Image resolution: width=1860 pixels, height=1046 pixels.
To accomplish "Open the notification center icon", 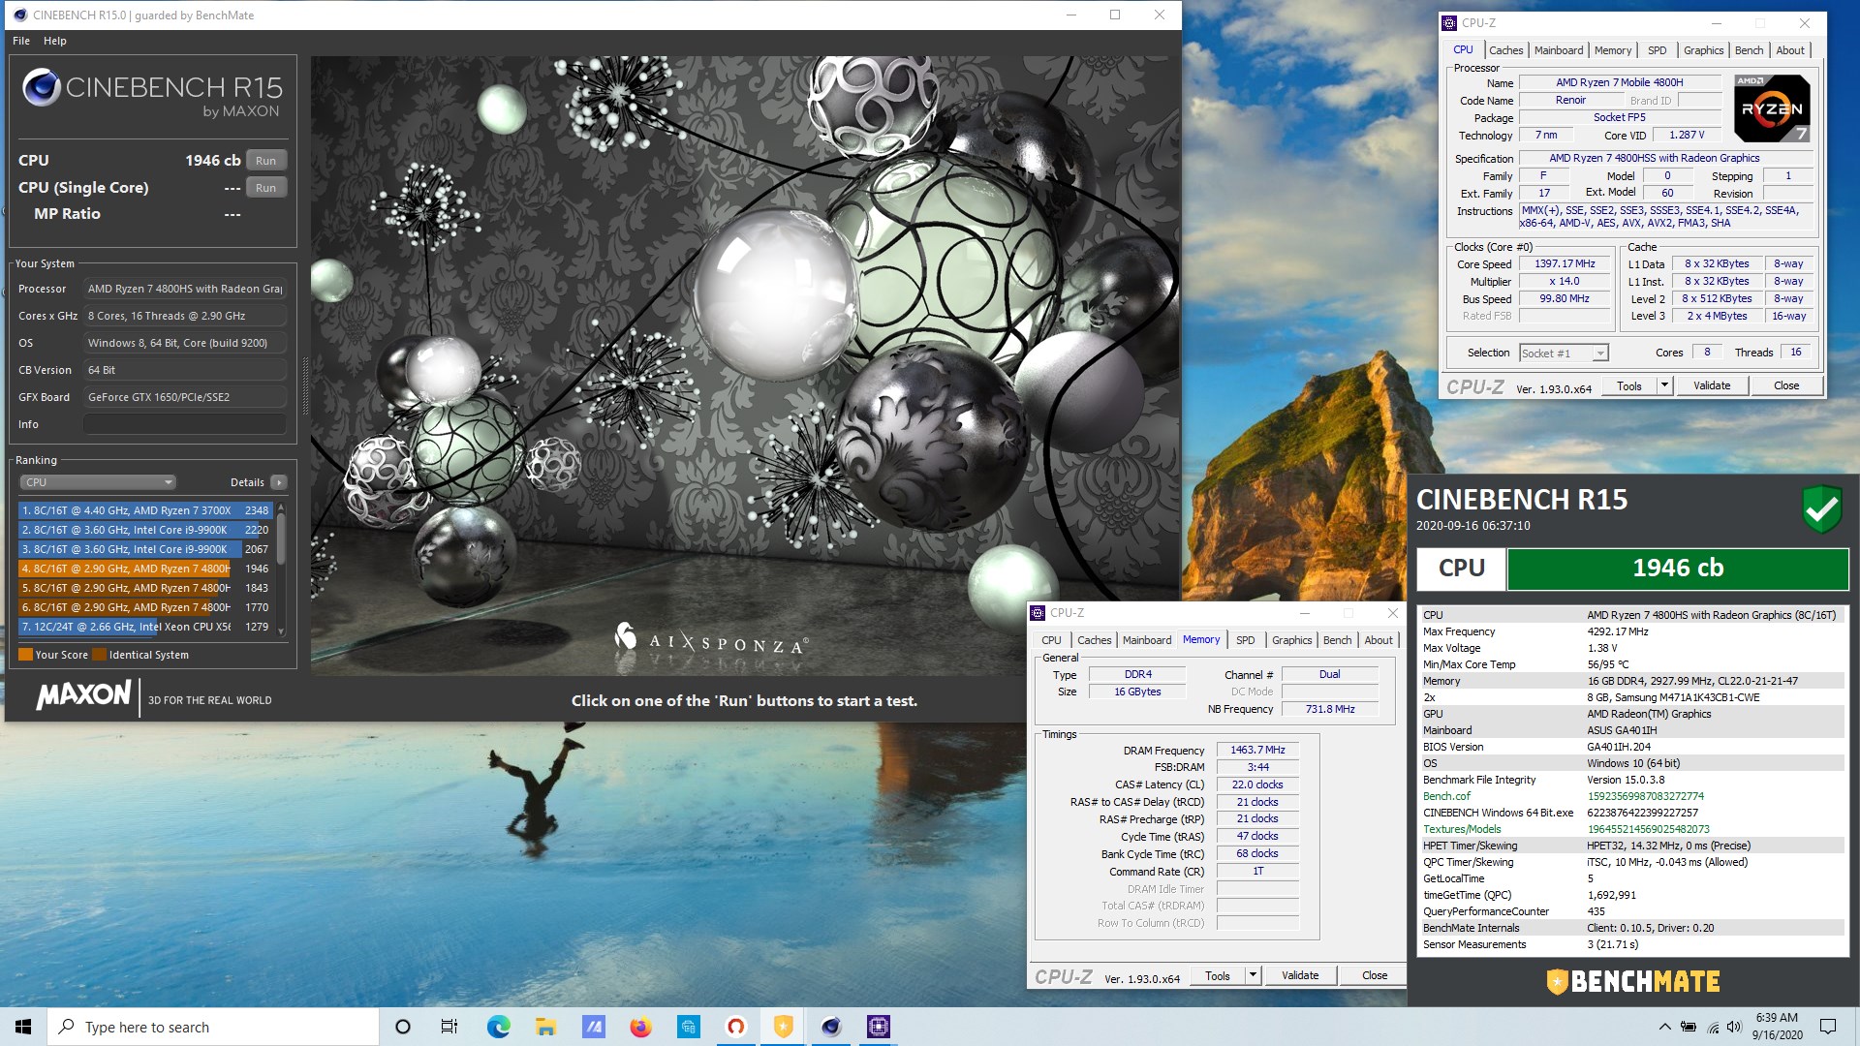I will point(1828,1027).
